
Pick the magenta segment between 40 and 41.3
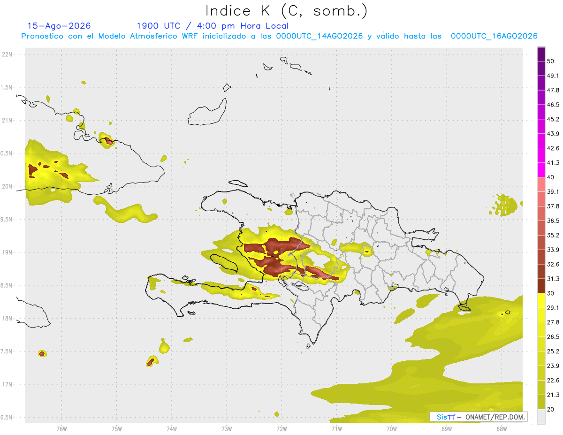541,170
